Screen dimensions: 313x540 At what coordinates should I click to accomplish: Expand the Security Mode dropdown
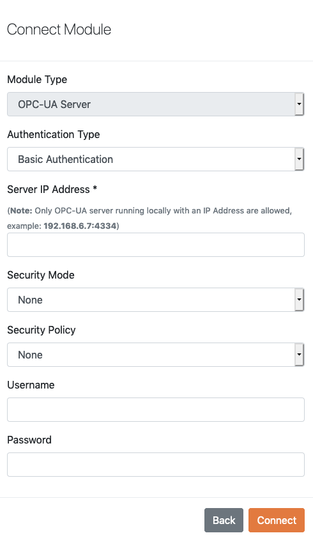[156, 300]
